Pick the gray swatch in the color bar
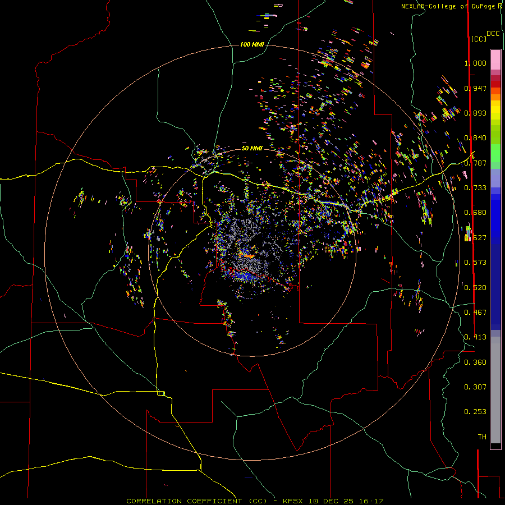This screenshot has width=505, height=505. pos(495,390)
